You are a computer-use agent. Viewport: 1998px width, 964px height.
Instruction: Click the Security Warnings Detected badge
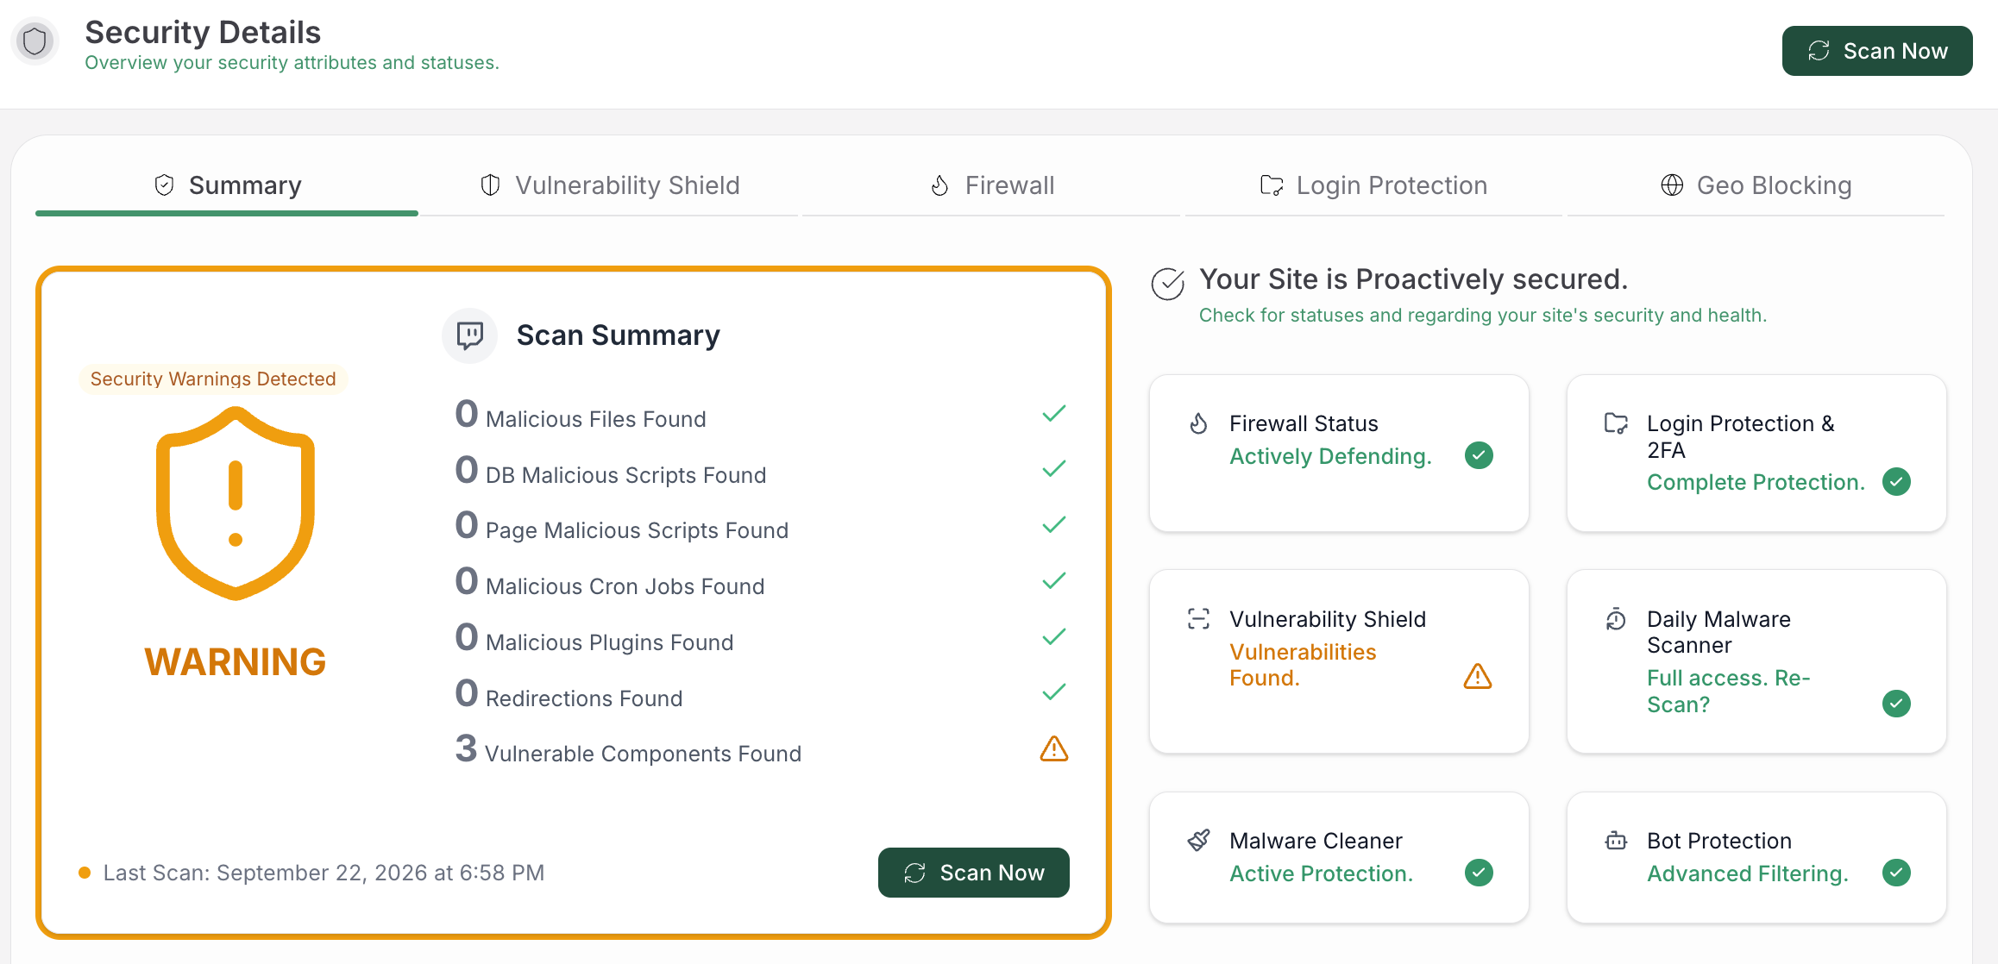[213, 379]
